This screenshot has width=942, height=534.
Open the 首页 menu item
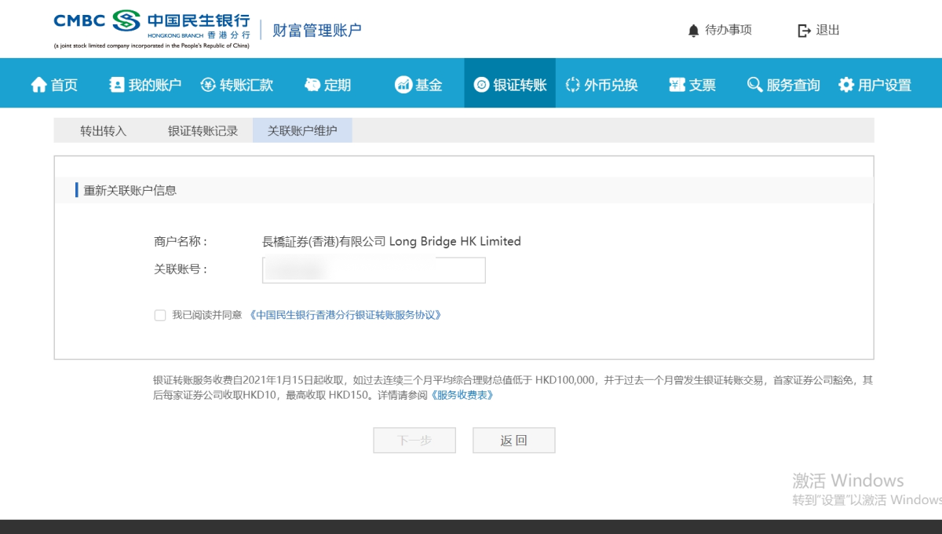(55, 85)
